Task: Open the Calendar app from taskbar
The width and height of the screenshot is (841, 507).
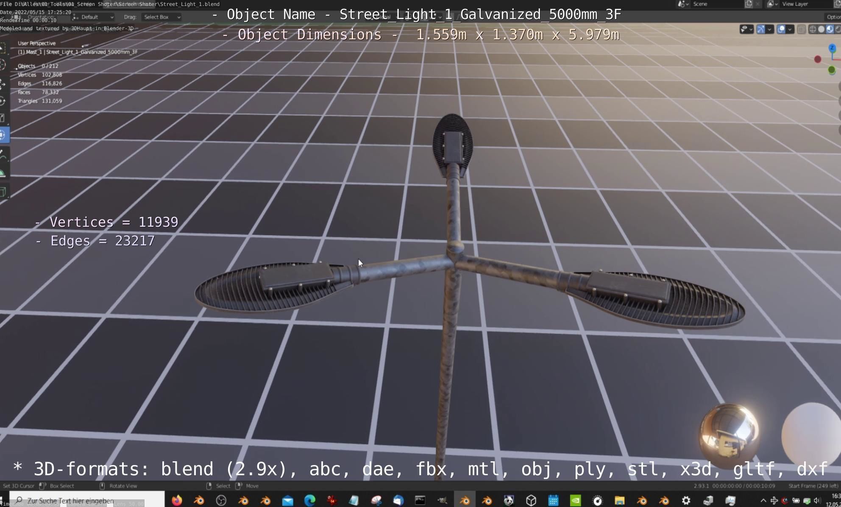Action: point(553,500)
